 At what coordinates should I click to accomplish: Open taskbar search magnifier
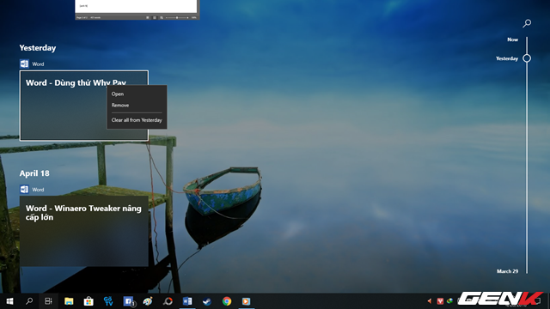[x=29, y=301]
